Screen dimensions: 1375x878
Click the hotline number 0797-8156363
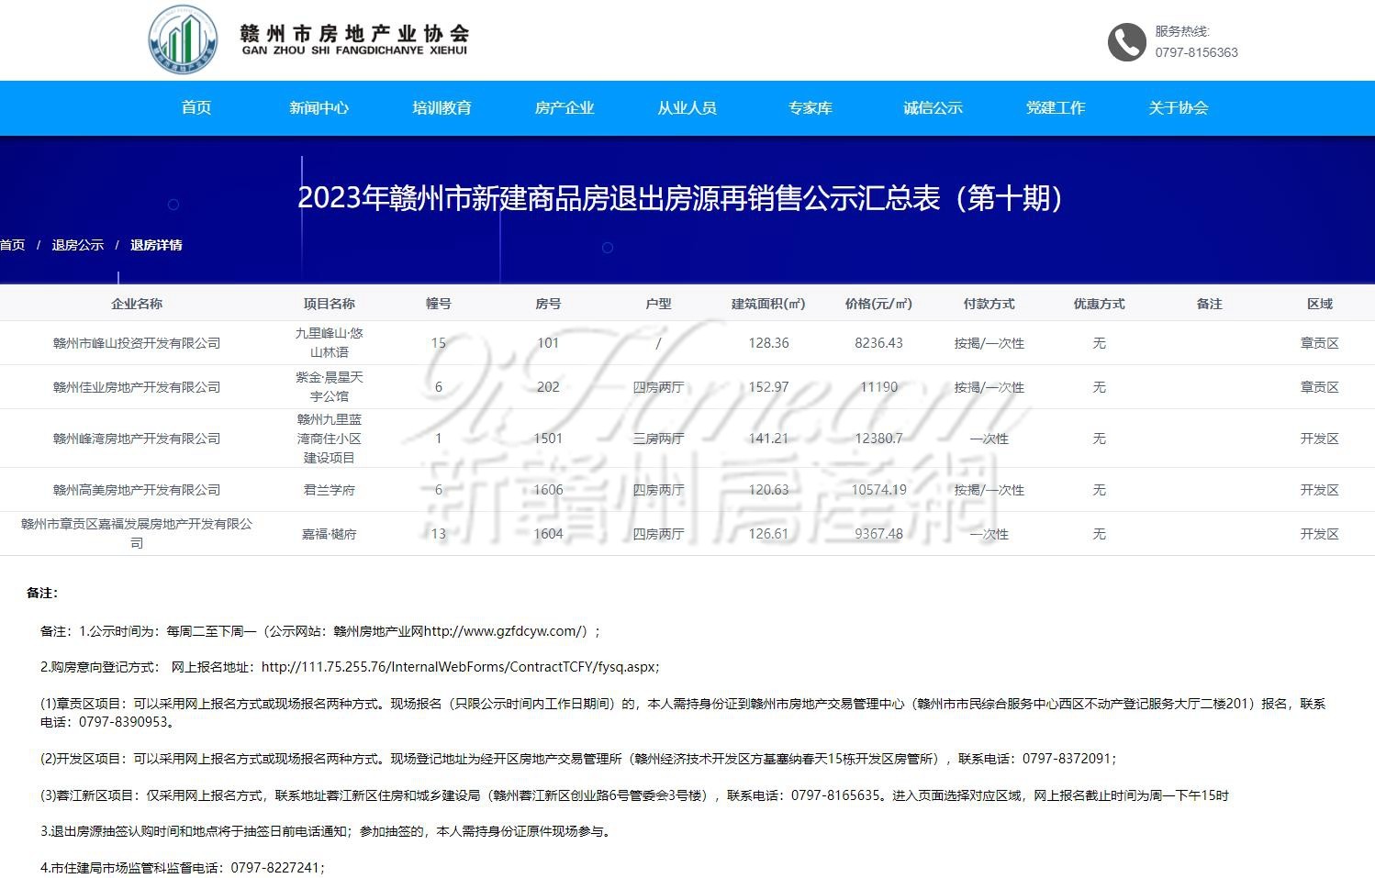[x=1196, y=52]
